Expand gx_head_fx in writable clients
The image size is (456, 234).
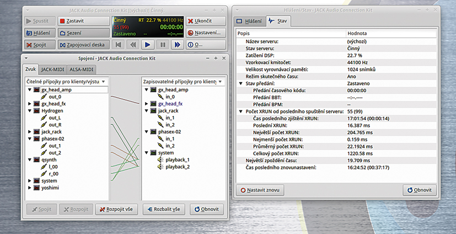[146, 104]
